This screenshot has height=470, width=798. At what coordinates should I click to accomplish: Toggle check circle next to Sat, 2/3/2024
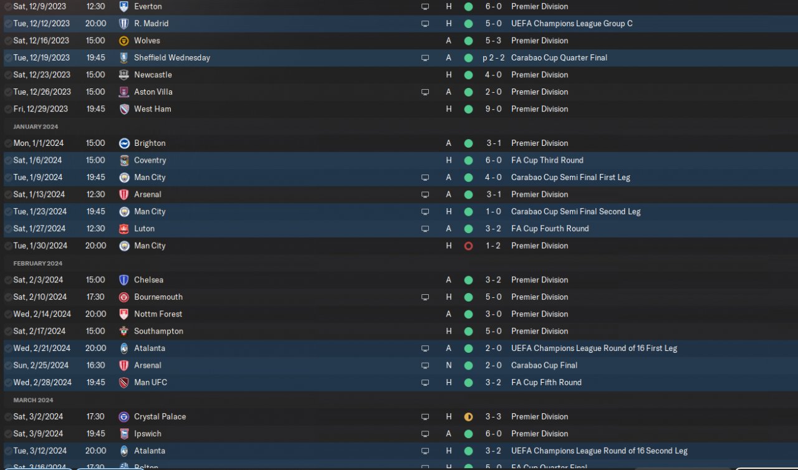coord(8,280)
